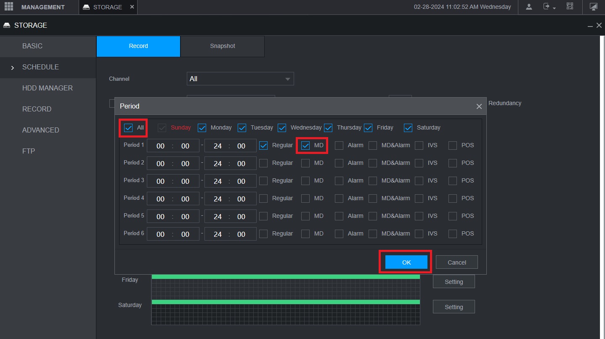The width and height of the screenshot is (605, 339).
Task: Check Regular for Period 5
Action: pos(263,216)
